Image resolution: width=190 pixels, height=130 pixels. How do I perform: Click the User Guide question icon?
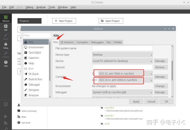pos(19,123)
